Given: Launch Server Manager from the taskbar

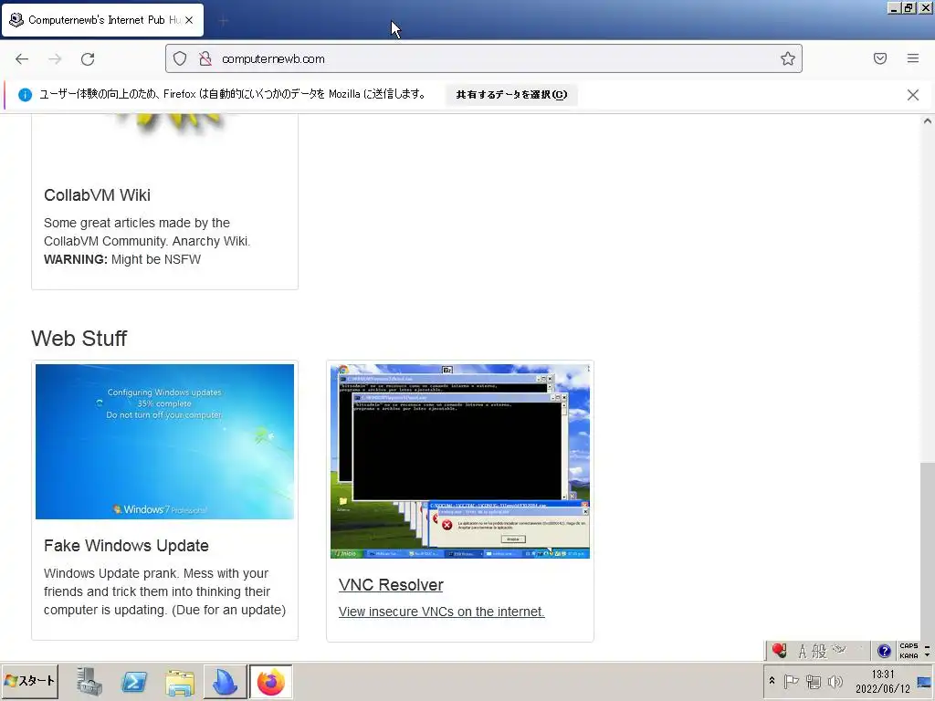Looking at the screenshot, I should point(89,681).
